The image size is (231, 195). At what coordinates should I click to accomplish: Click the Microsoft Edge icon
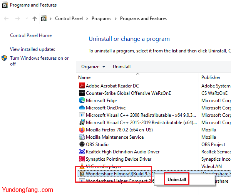pos(82,100)
